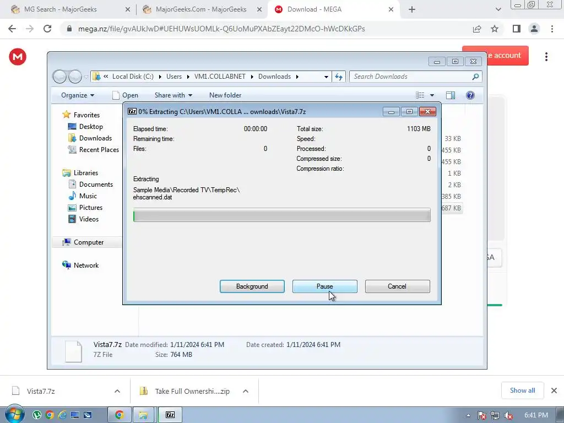
Task: Open the network tray icon
Action: point(495,415)
